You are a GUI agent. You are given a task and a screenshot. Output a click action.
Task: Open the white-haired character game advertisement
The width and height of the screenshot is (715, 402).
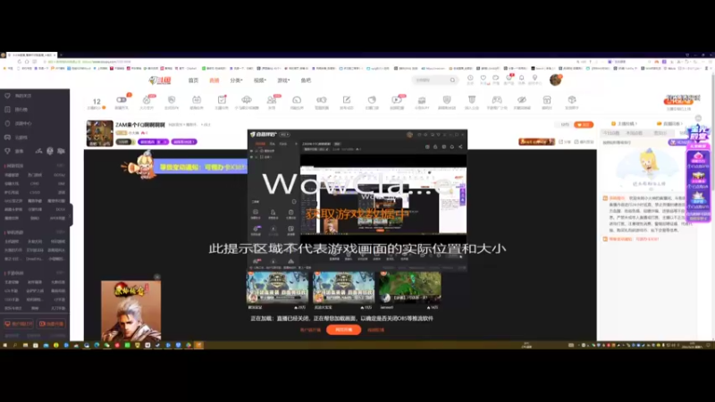[130, 311]
